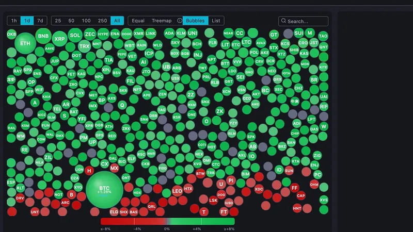Open the RIF bubble
413x232 pixels.
click(x=324, y=107)
